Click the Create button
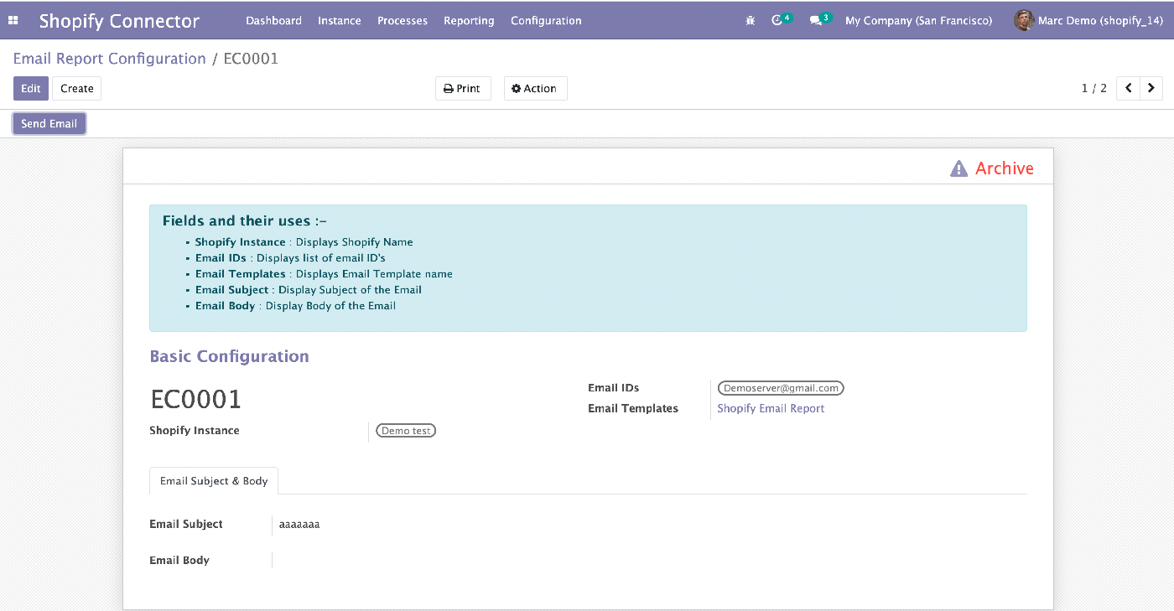1174x611 pixels. 77,88
